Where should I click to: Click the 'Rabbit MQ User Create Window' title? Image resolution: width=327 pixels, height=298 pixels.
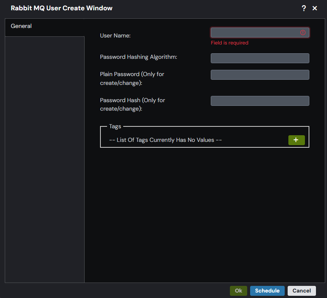pos(61,8)
